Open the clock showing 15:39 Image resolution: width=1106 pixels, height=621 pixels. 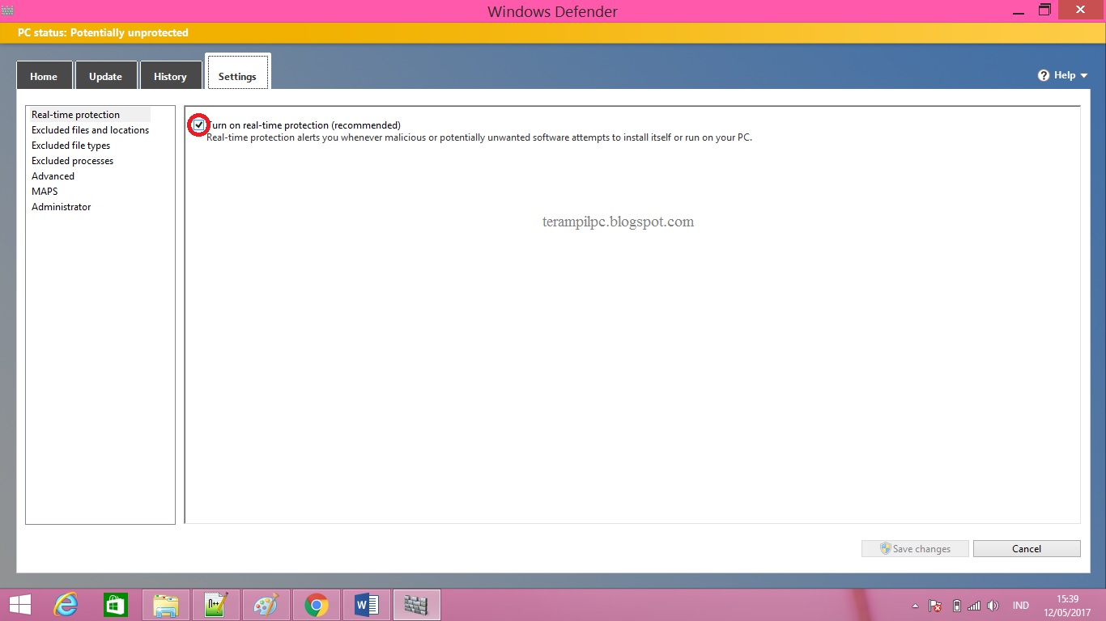[x=1068, y=605]
